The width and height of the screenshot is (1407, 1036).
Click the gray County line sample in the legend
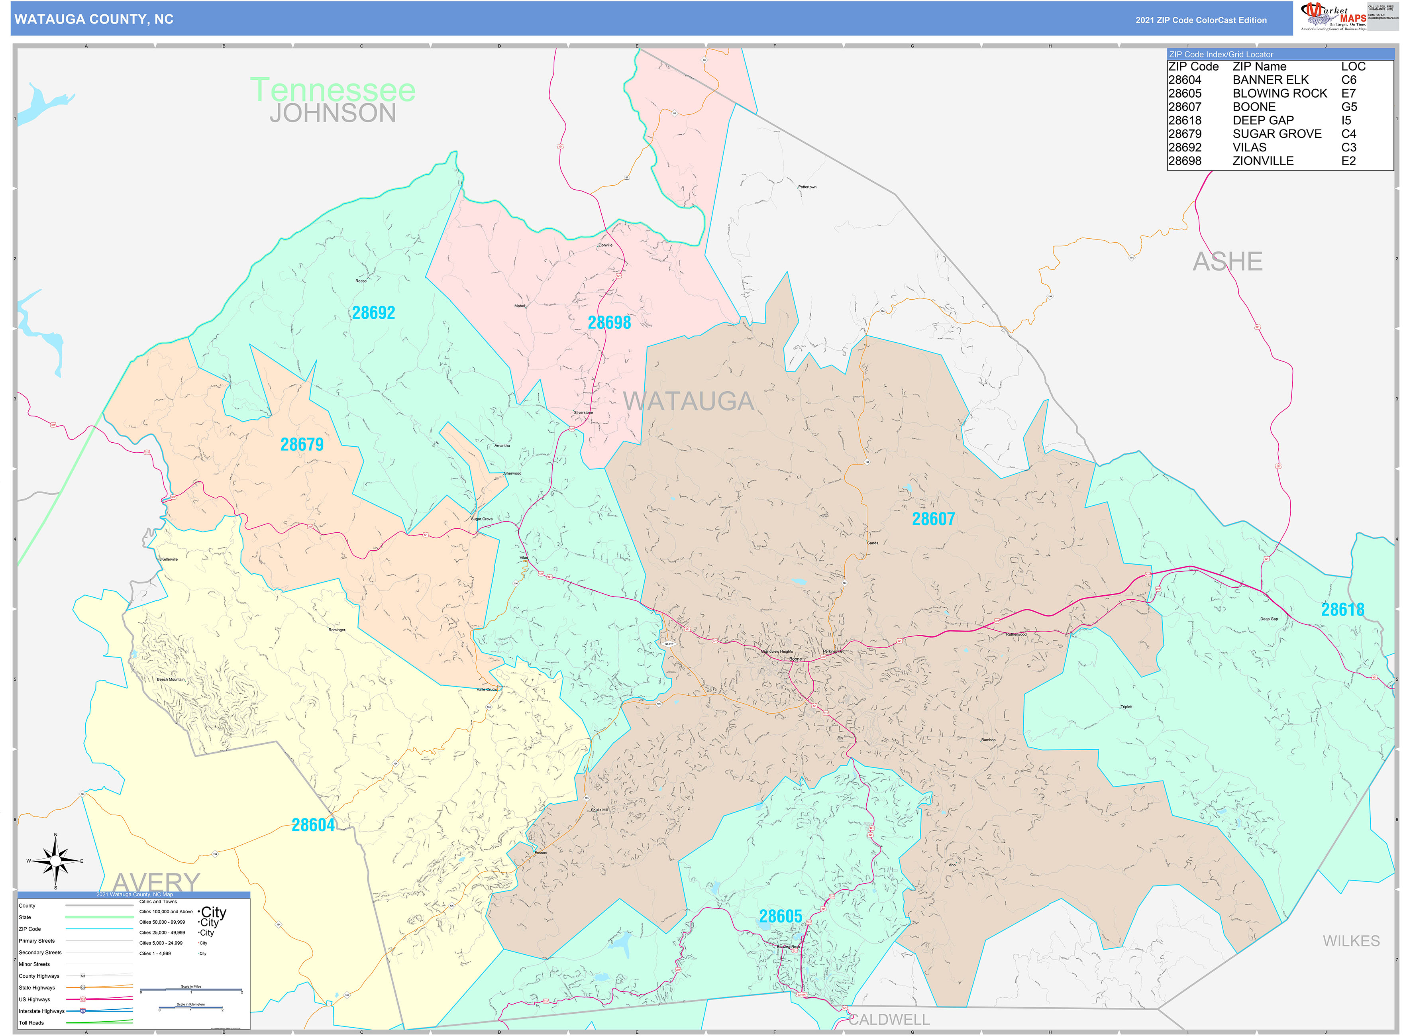(99, 906)
